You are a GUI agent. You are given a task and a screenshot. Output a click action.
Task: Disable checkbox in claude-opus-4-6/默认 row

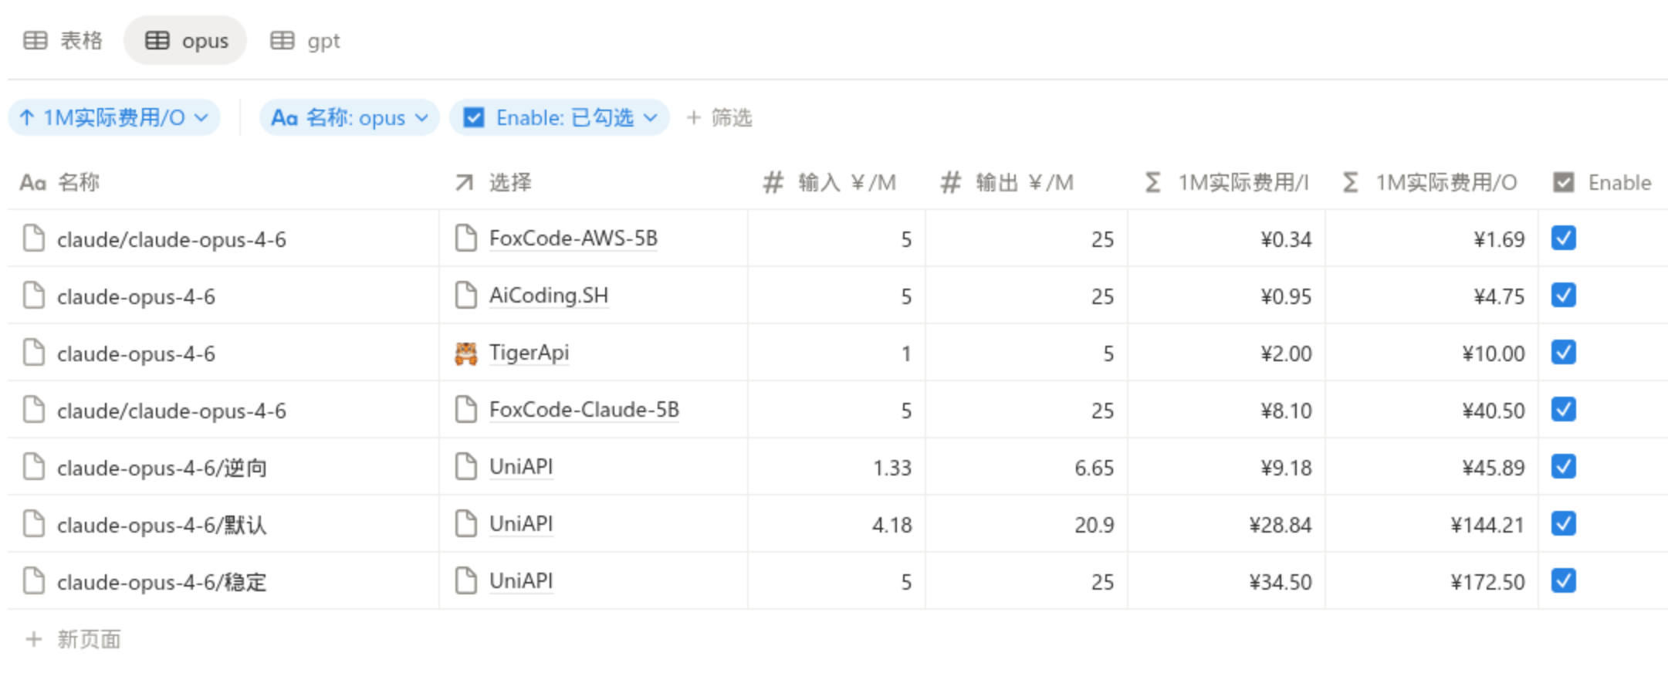tap(1563, 524)
